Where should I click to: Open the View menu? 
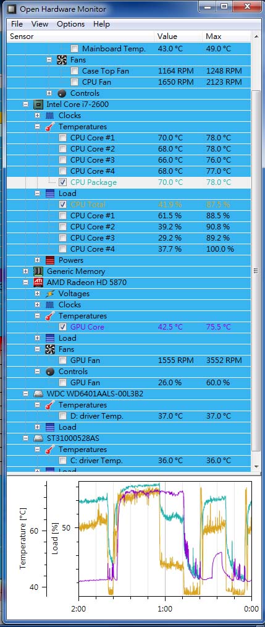click(x=40, y=24)
